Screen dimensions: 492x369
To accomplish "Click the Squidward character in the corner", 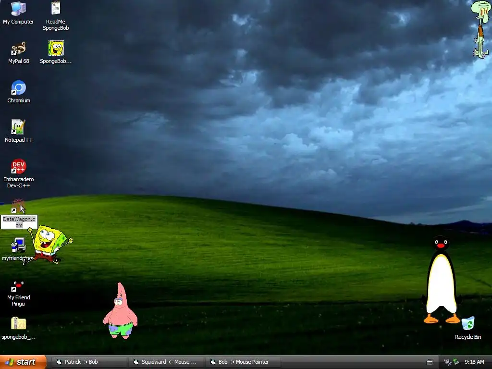I will pyautogui.click(x=480, y=29).
